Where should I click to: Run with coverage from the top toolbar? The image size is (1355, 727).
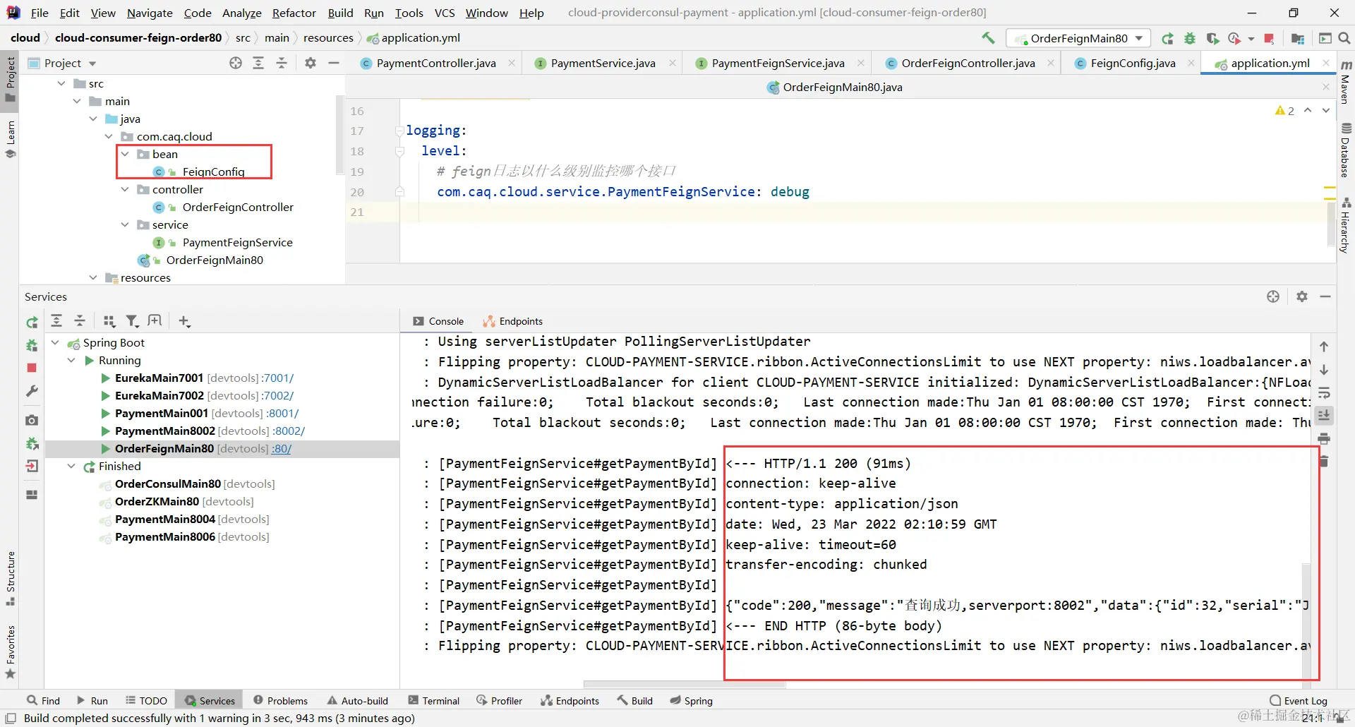[x=1212, y=38]
